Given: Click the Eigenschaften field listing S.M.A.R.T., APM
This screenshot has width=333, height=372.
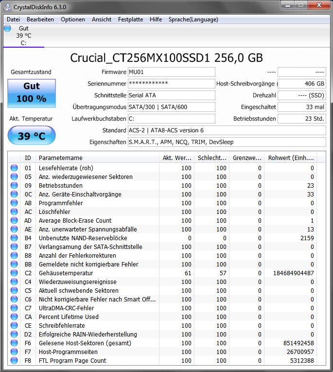Looking at the screenshot, I should [x=227, y=142].
